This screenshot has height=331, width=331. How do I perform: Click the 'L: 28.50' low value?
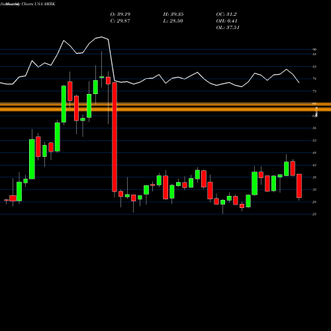[x=173, y=21]
